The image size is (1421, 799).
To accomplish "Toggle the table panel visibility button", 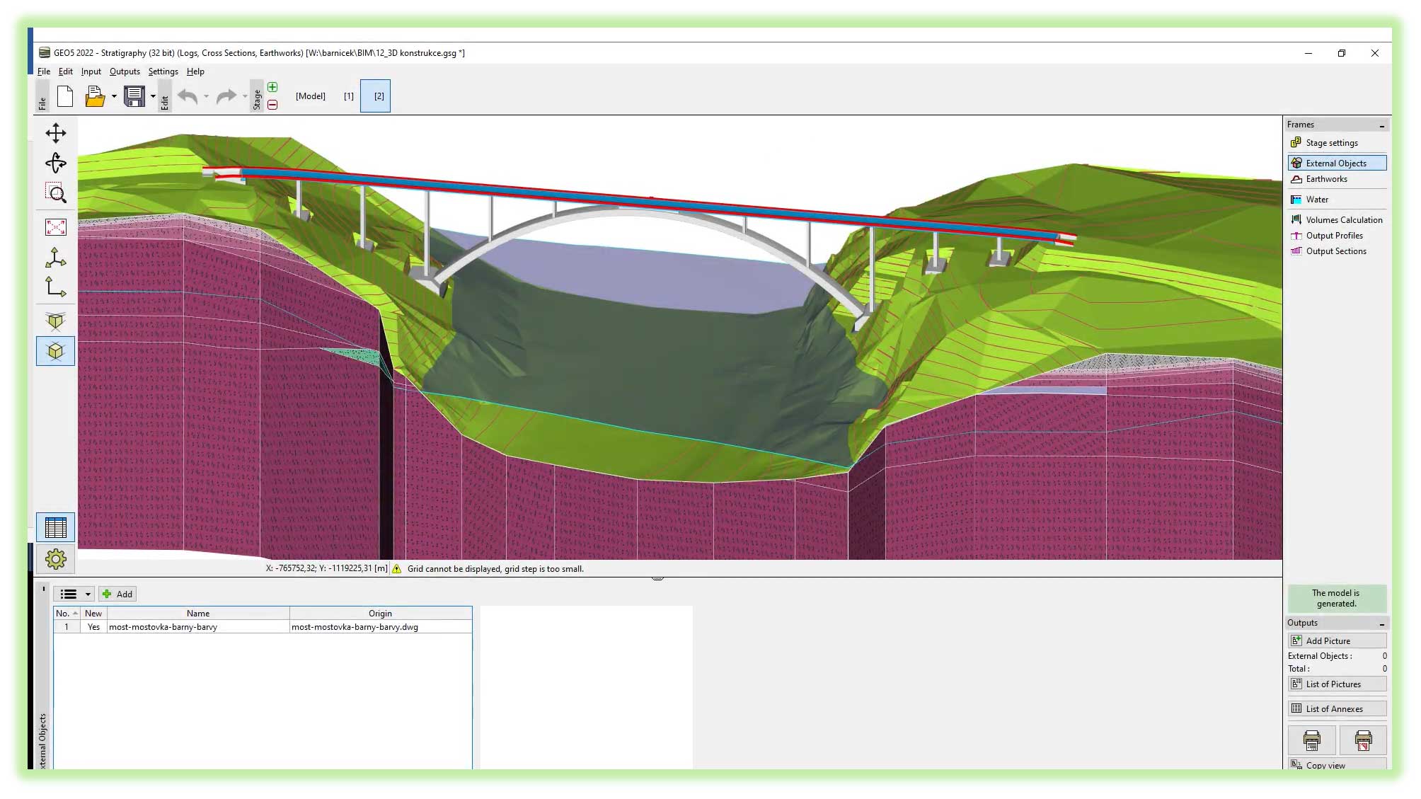I will point(56,528).
